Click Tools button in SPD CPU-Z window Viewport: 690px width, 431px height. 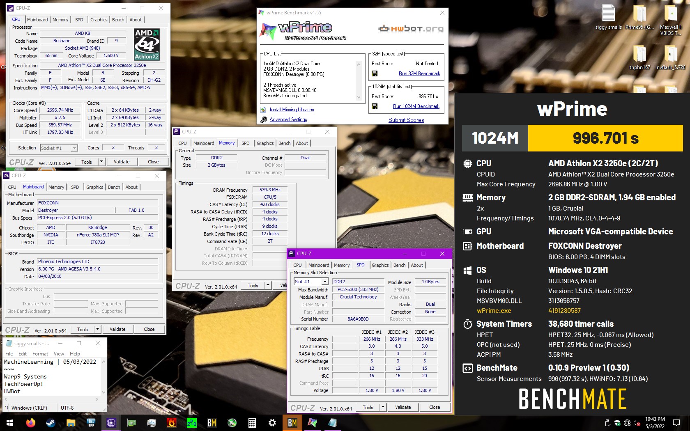[x=368, y=407]
